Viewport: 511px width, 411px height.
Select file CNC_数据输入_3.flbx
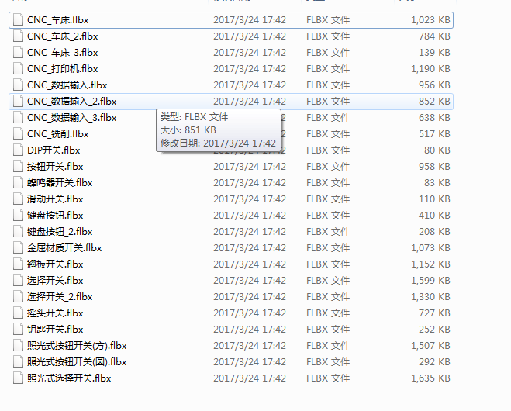point(71,118)
